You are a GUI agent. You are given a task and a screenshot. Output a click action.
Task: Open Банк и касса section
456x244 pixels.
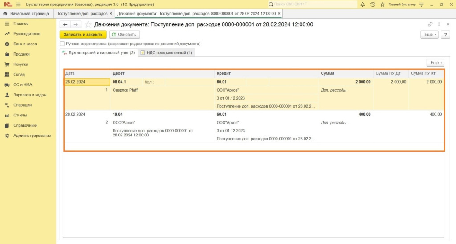[25, 44]
